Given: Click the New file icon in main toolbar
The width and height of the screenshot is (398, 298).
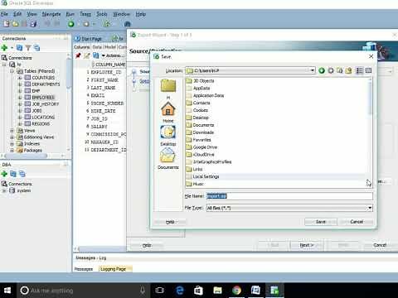Looking at the screenshot, I should (x=6, y=24).
